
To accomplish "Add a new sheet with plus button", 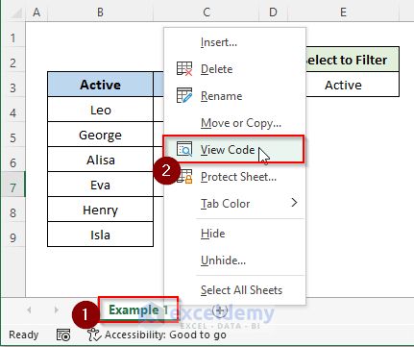I will [x=220, y=310].
